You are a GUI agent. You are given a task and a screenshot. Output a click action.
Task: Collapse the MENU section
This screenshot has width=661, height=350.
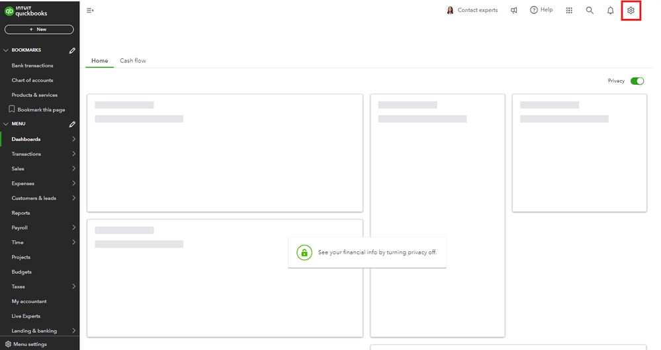pos(6,124)
